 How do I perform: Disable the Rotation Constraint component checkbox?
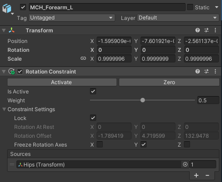tap(20, 72)
